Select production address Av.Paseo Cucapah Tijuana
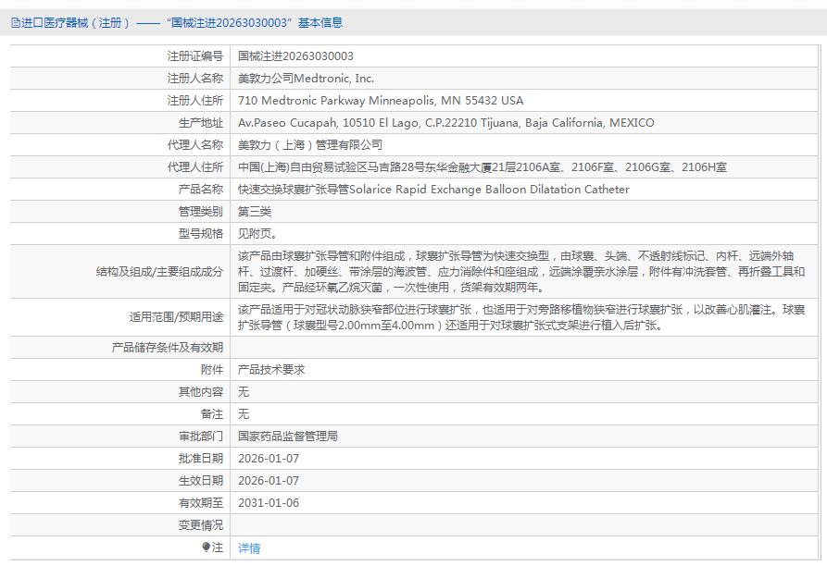The image size is (827, 566). pyautogui.click(x=445, y=123)
